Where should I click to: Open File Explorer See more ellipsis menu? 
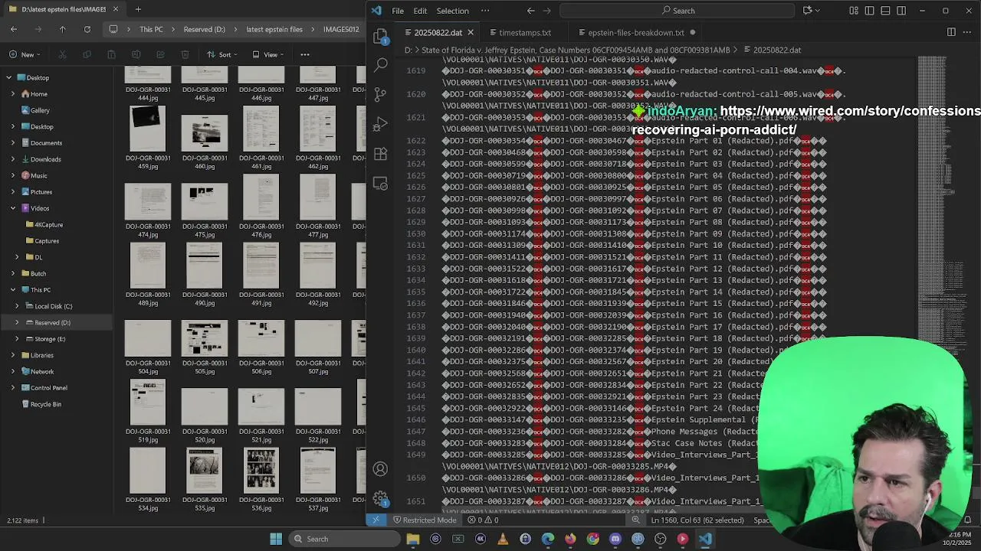point(305,54)
